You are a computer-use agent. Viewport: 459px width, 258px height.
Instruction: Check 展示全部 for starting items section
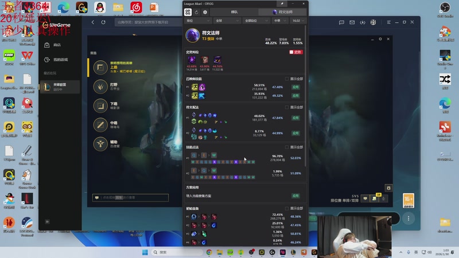287,209
